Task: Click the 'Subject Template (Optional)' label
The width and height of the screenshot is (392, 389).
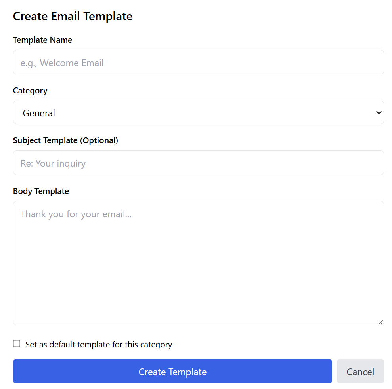Action: tap(65, 140)
